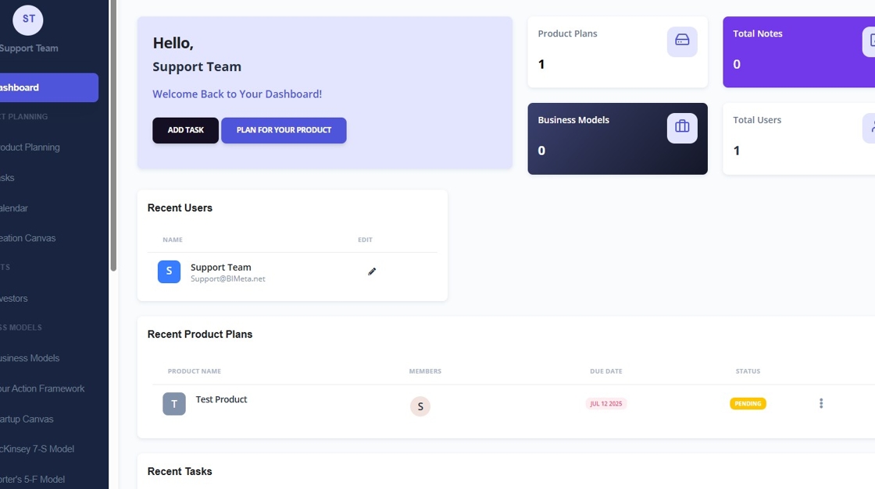The height and width of the screenshot is (489, 875).
Task: Click the pencil edit icon for Support Team
Action: pyautogui.click(x=372, y=271)
